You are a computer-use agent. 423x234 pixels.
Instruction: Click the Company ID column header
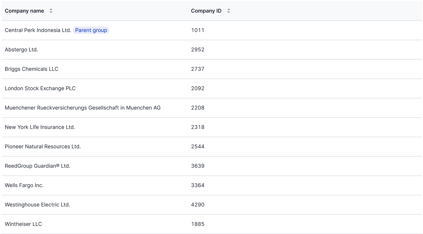coord(206,11)
